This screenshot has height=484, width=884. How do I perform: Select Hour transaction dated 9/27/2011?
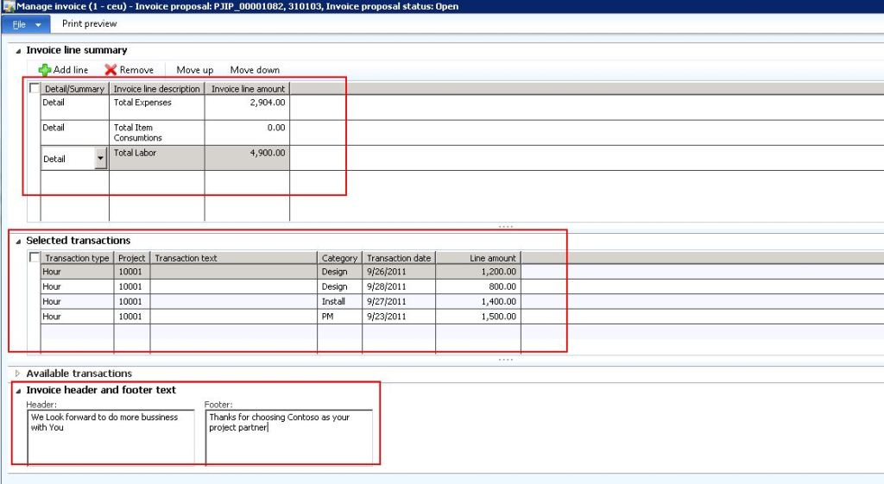(x=77, y=301)
